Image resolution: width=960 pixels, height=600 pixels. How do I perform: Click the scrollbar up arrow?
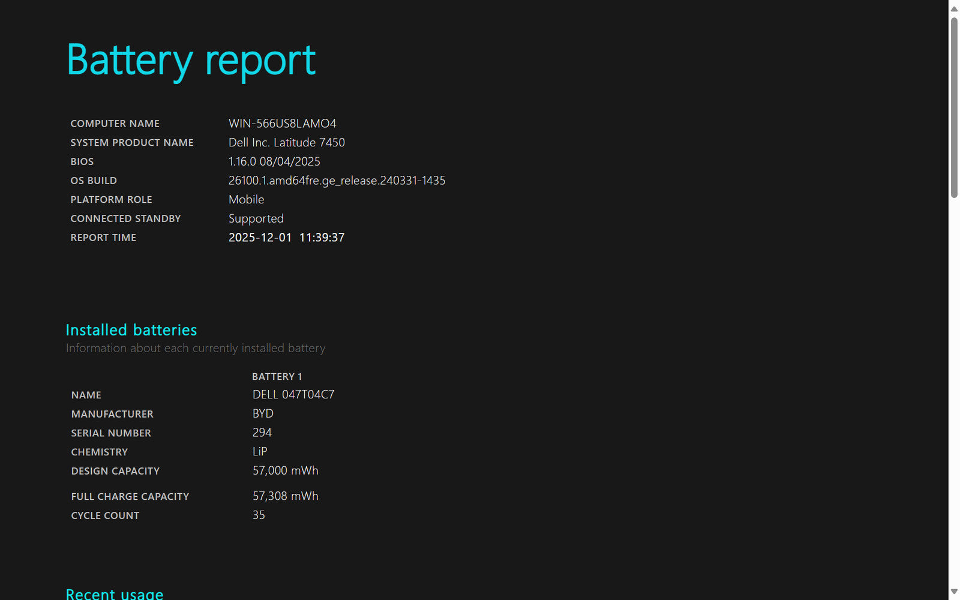click(954, 8)
